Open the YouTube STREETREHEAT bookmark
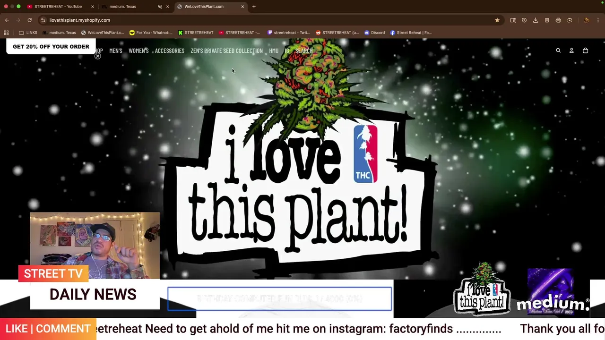 (239, 33)
